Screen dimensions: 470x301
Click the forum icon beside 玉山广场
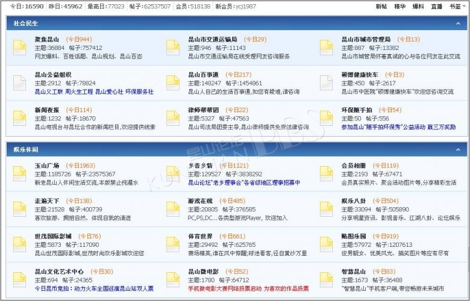20,173
